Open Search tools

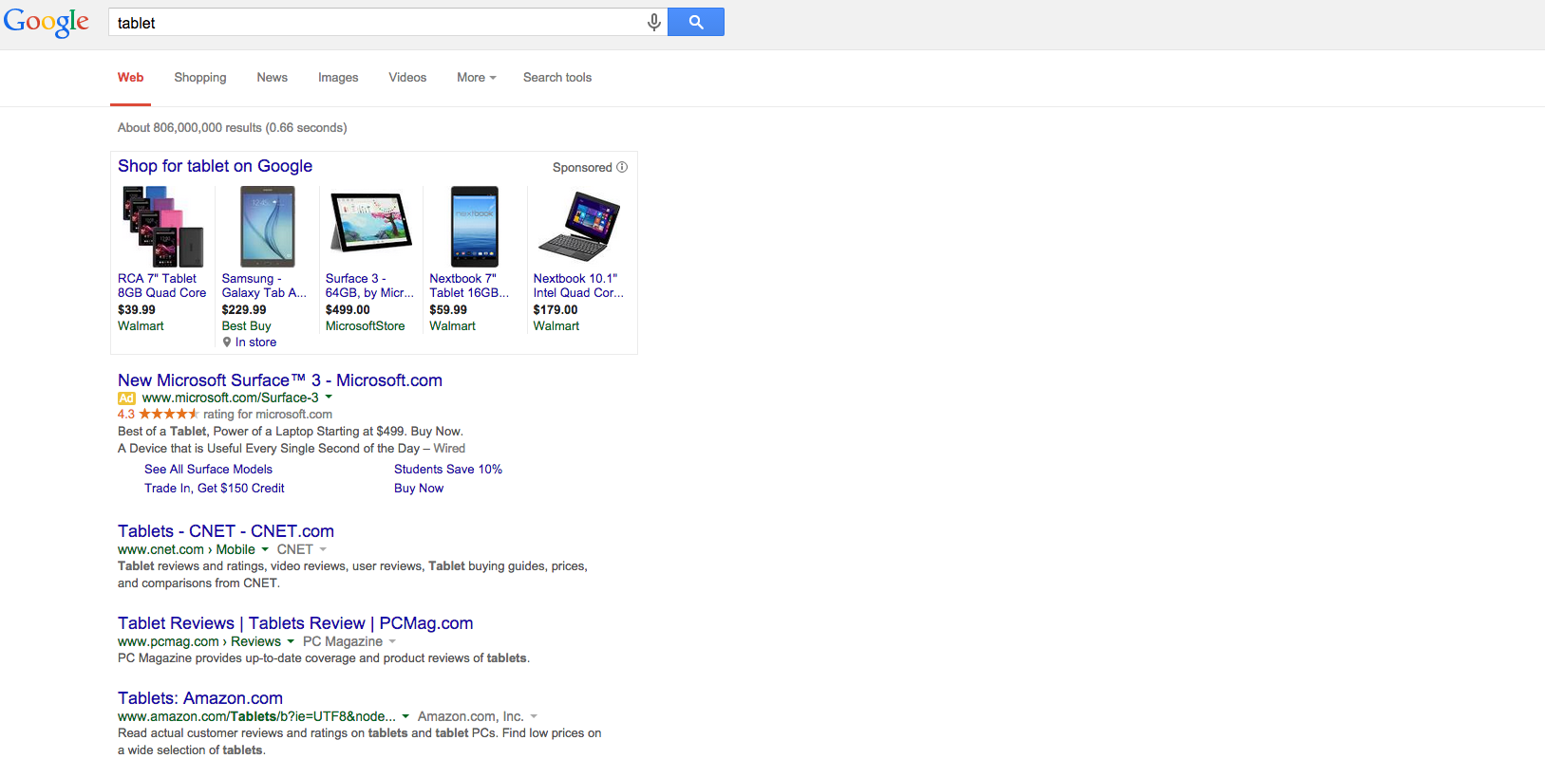tap(557, 78)
